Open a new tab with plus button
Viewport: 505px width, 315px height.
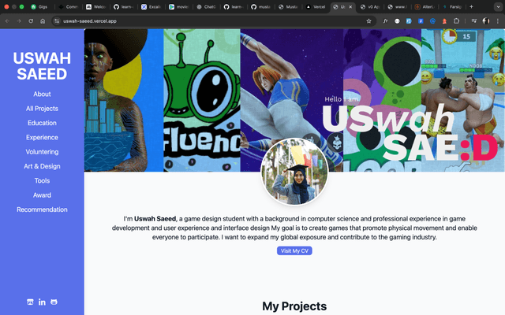pyautogui.click(x=471, y=6)
